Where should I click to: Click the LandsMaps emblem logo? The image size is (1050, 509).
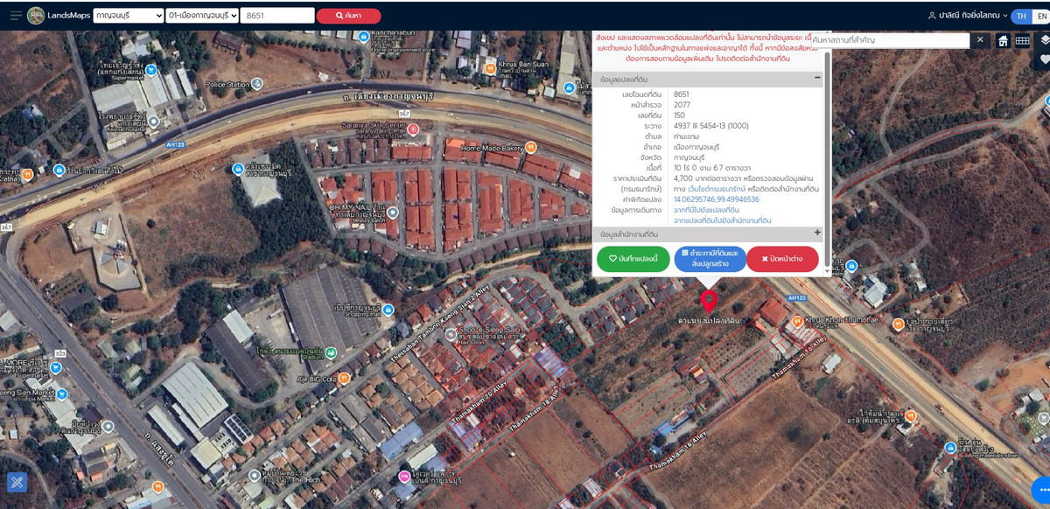point(36,16)
